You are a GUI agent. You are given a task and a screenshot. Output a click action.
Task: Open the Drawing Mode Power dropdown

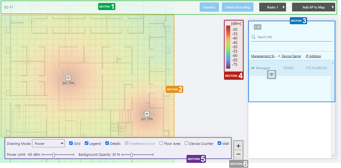[x=48, y=143]
